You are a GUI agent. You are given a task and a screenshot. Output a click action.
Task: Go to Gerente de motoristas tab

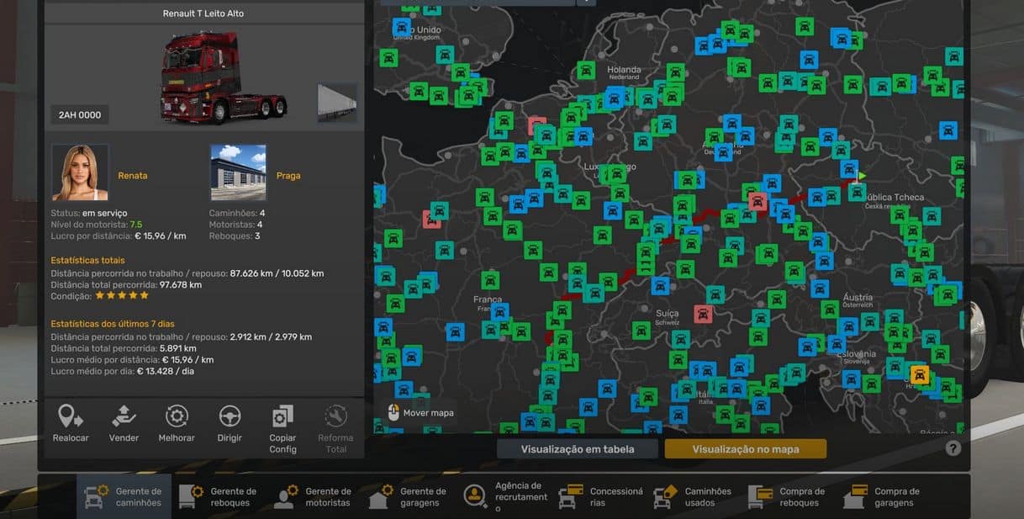click(314, 497)
